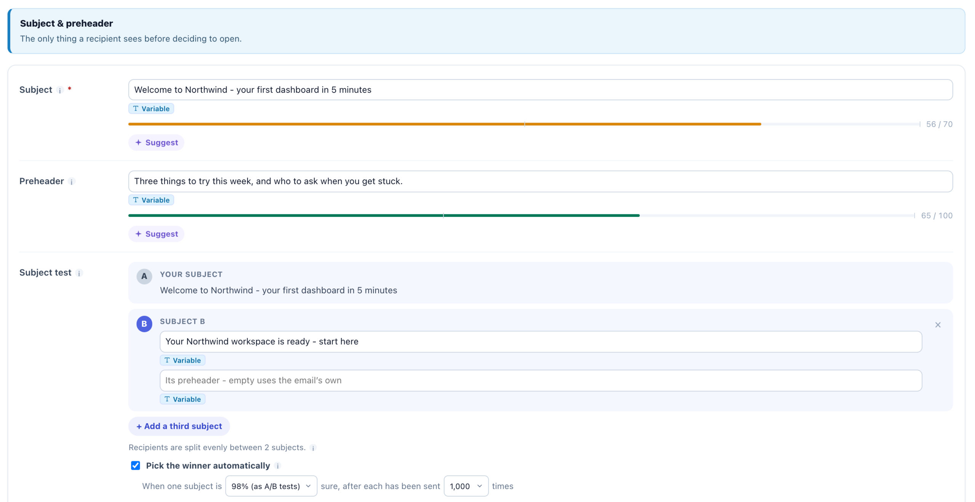Click the Your Subject A variant text

point(278,290)
